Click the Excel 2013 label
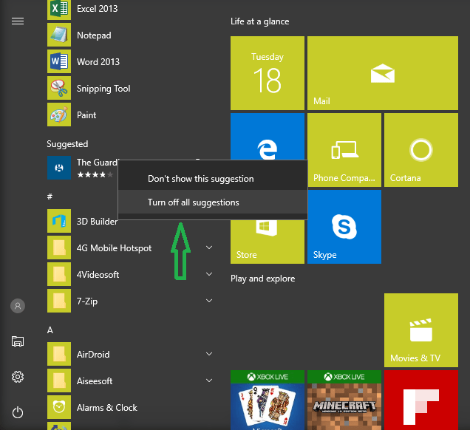Image resolution: width=470 pixels, height=430 pixels. (97, 9)
